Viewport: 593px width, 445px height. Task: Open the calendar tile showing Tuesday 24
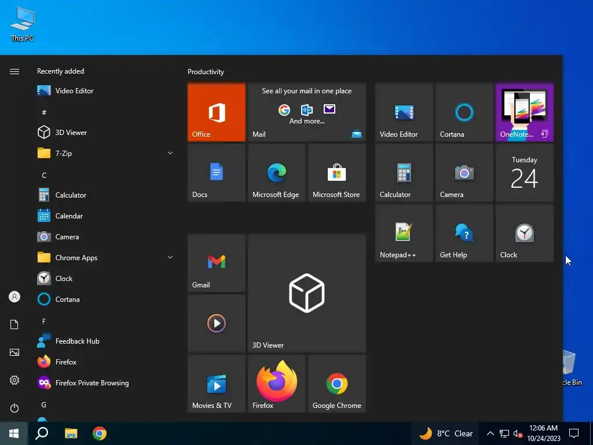[525, 173]
